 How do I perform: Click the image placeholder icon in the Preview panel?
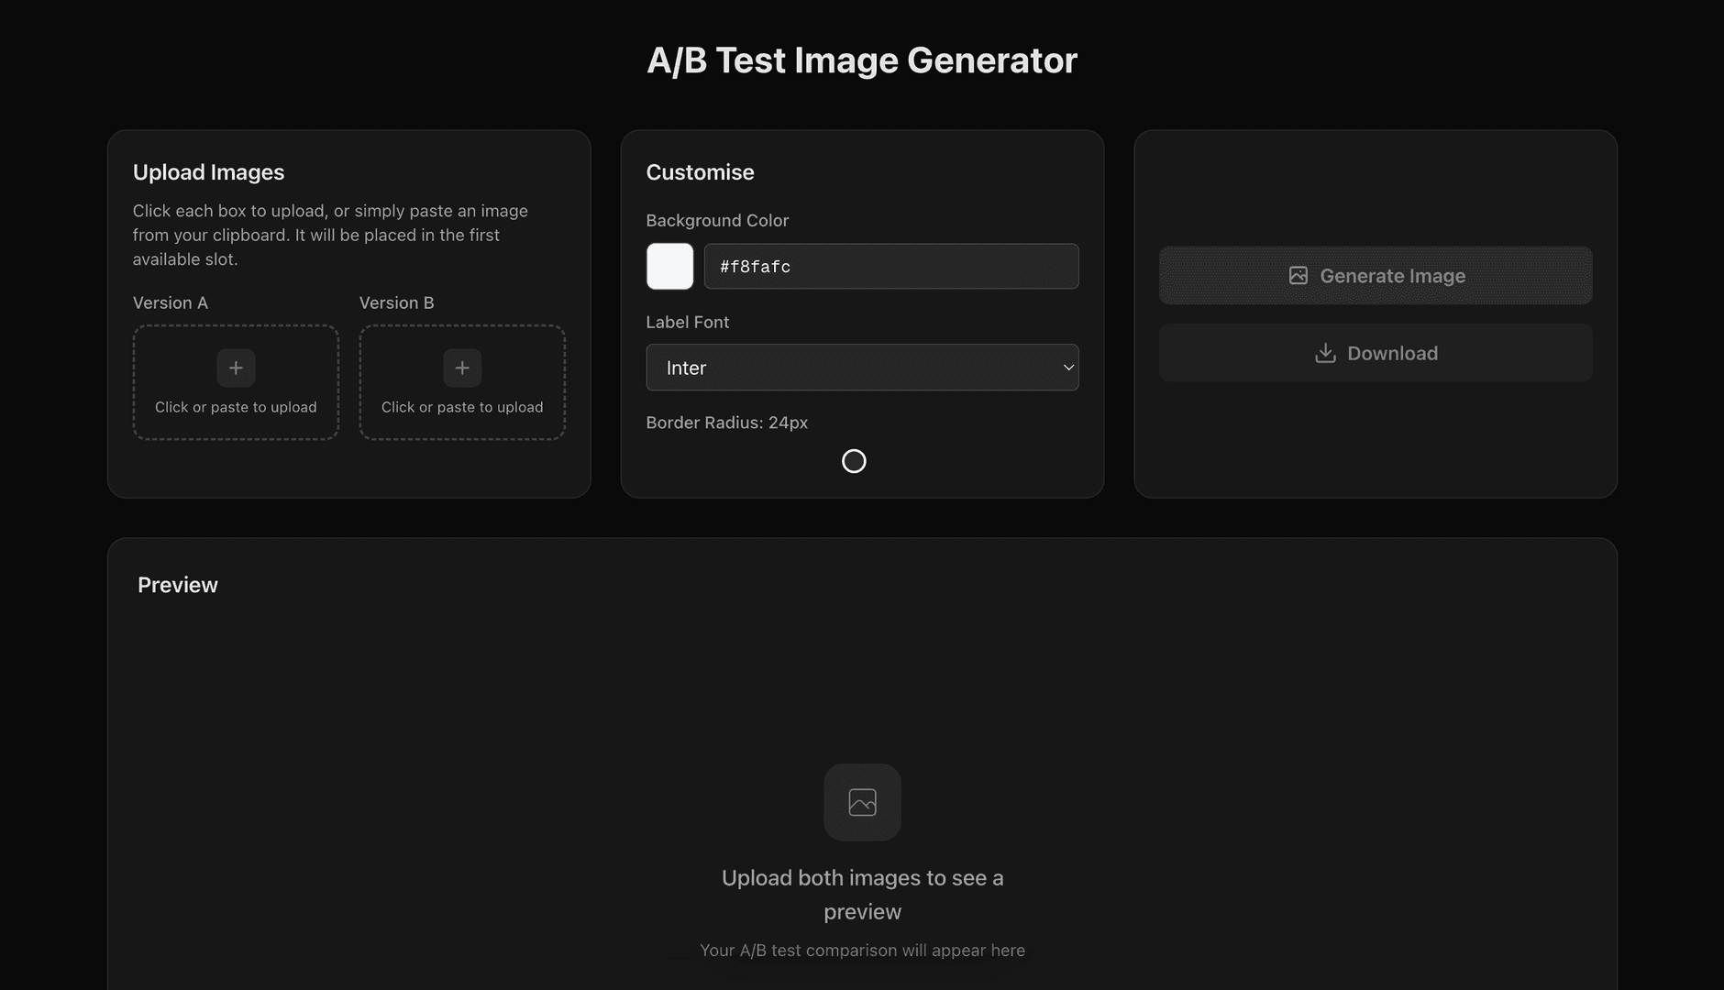click(x=861, y=802)
